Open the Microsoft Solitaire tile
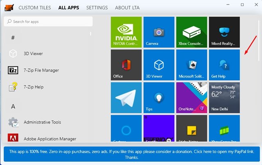This screenshot has height=165, width=262. [x=192, y=65]
